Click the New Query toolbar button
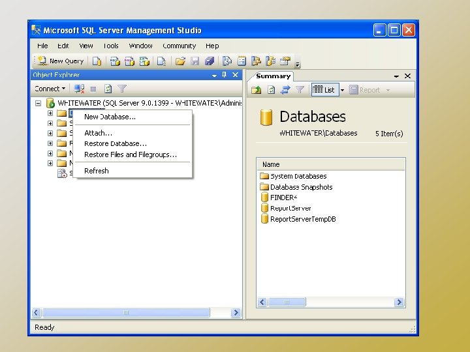The image size is (470, 352). (x=61, y=61)
